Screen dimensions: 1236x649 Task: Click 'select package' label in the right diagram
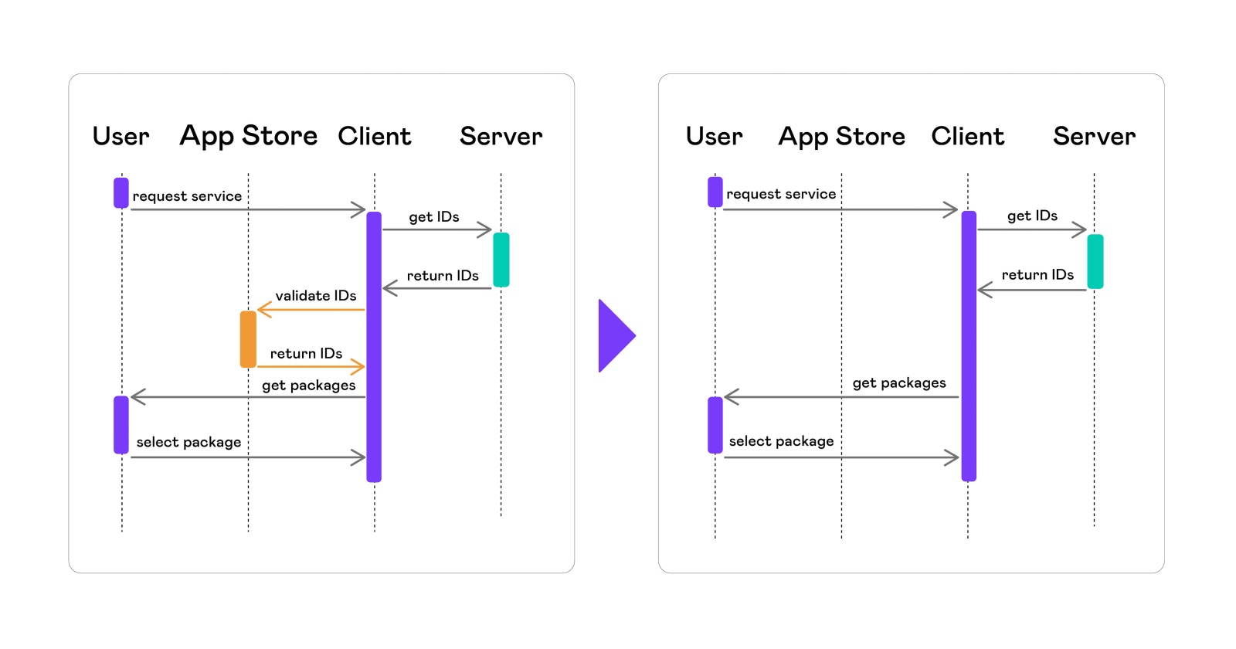point(781,441)
